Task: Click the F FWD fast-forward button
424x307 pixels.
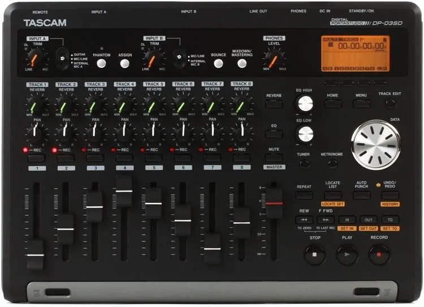Action: pyautogui.click(x=326, y=219)
